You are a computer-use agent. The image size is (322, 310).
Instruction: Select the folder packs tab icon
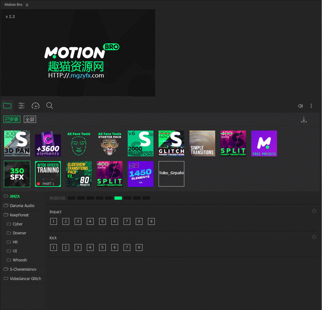tap(7, 106)
